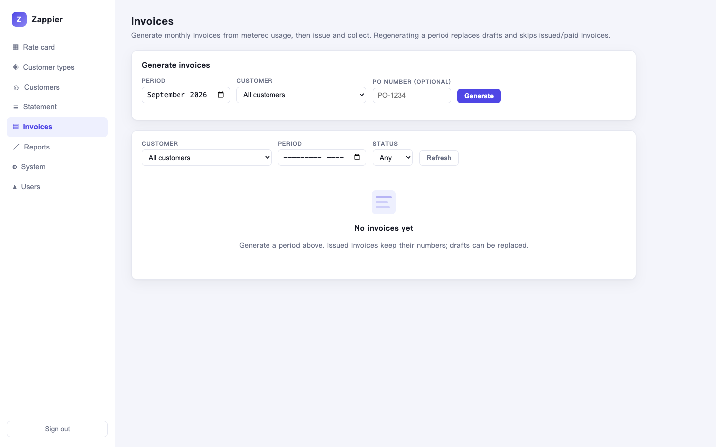Click the Statement lines icon
Image resolution: width=716 pixels, height=447 pixels.
(16, 107)
